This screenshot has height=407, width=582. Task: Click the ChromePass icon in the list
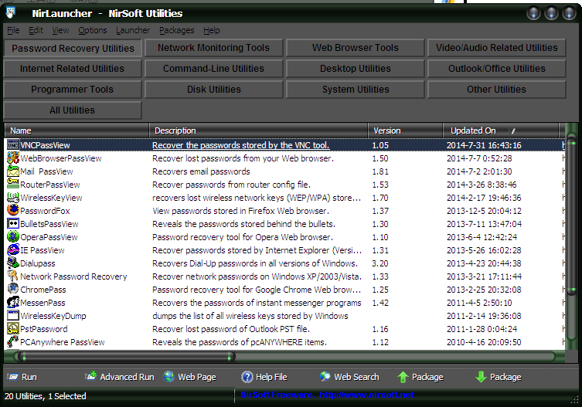coord(13,290)
